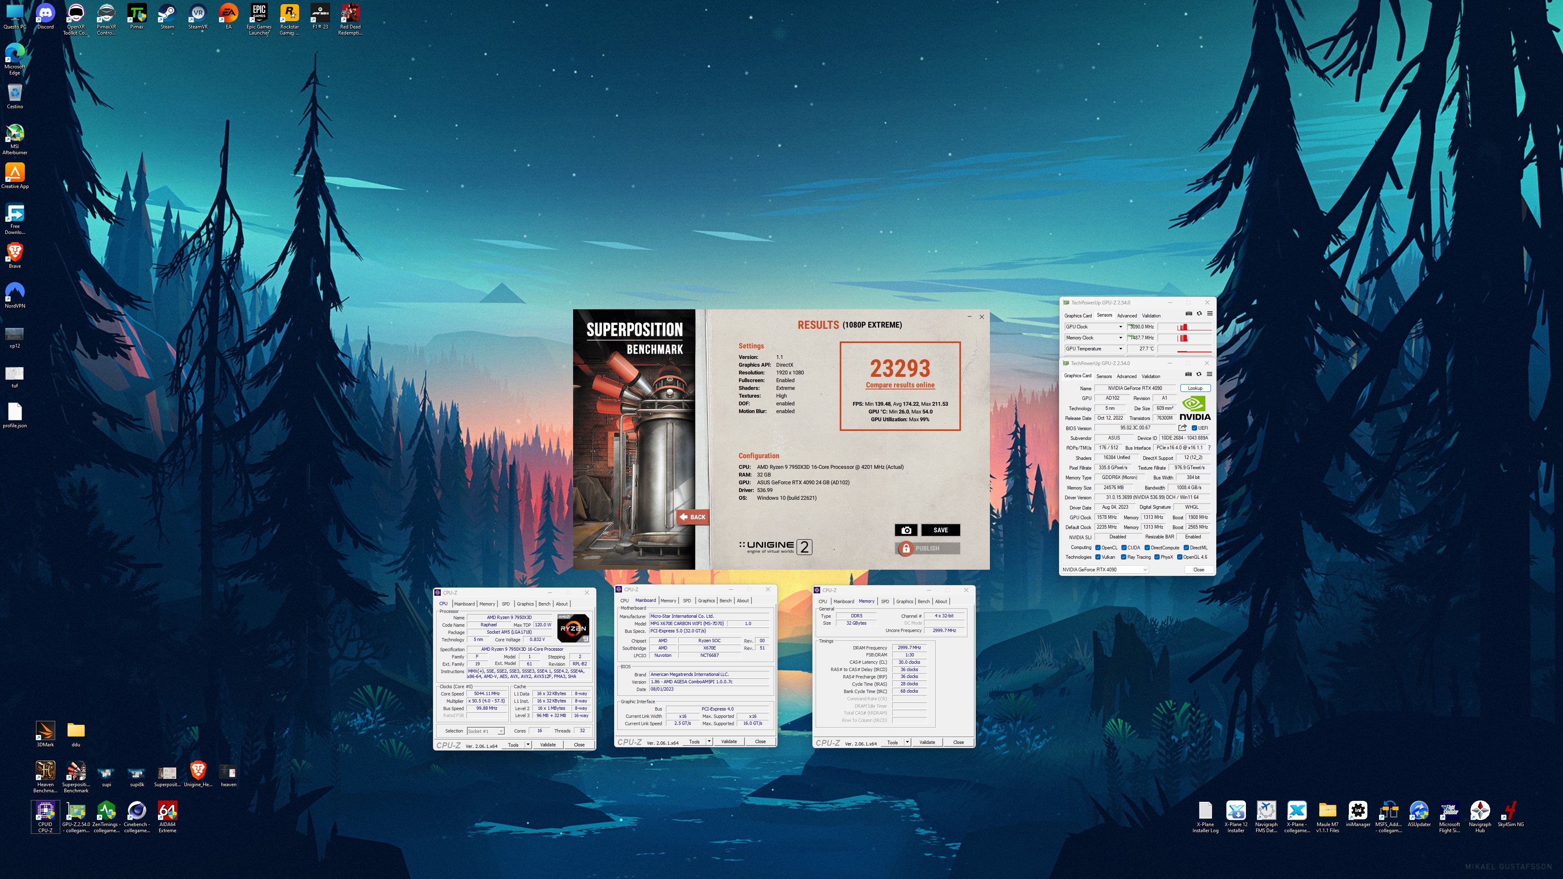The width and height of the screenshot is (1563, 879).
Task: Click the camera icon in the GPU-Z Sensors window
Action: 1189,314
